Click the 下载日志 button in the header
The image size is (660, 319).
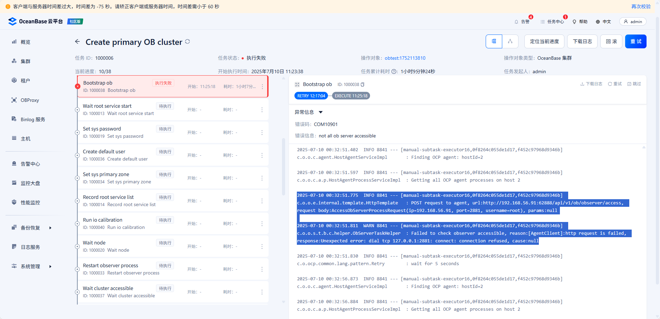point(582,41)
